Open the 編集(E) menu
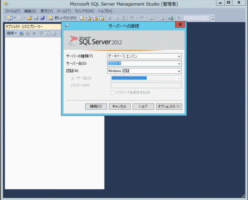The width and height of the screenshot is (248, 200). (30, 11)
